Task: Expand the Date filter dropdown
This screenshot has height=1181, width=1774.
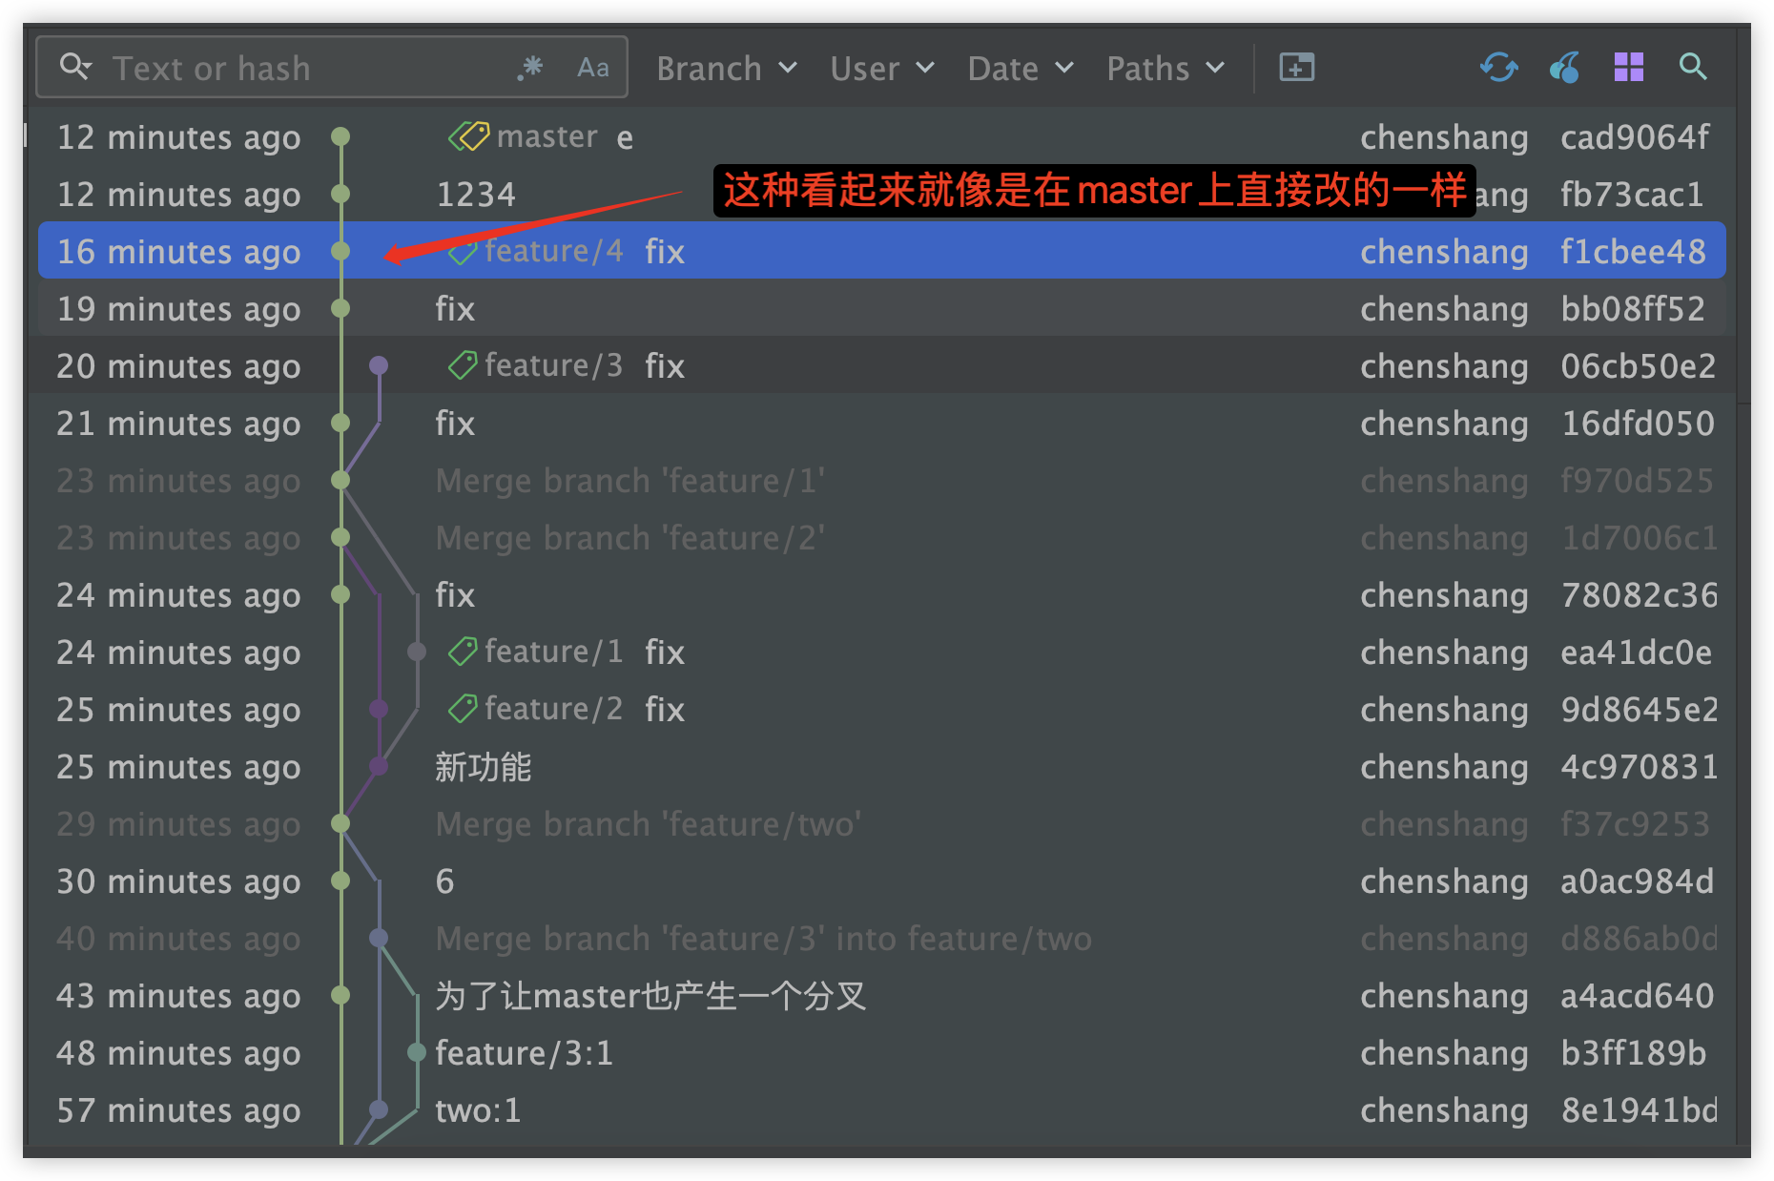Action: [x=1020, y=69]
